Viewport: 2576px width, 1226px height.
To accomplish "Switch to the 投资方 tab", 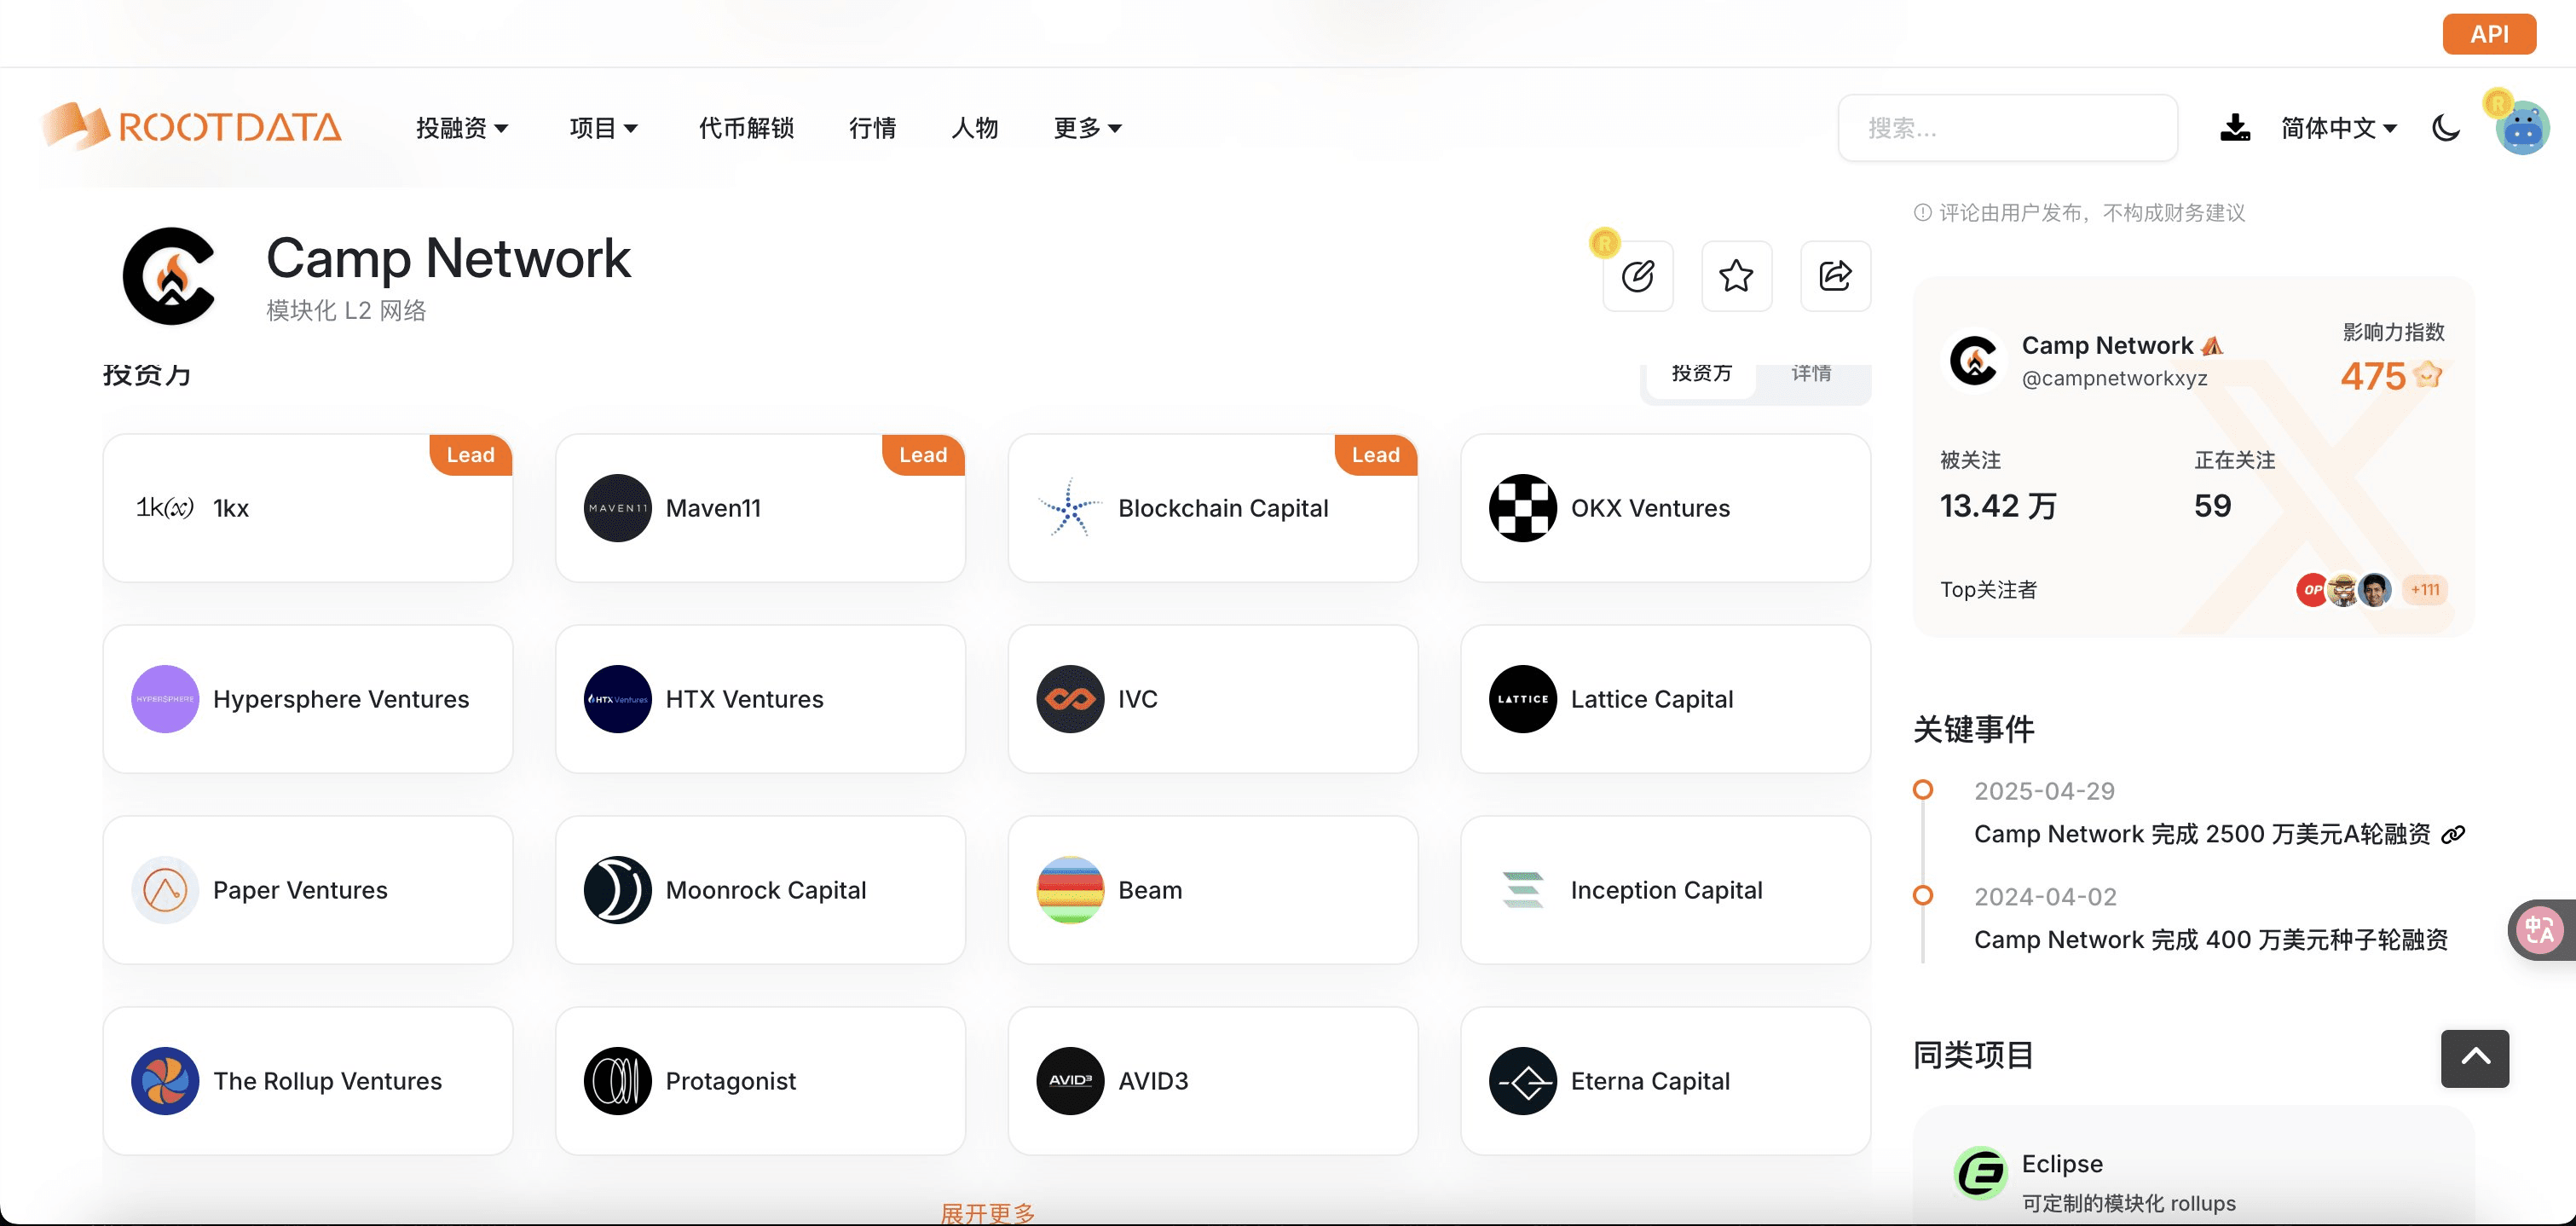I will [1701, 375].
